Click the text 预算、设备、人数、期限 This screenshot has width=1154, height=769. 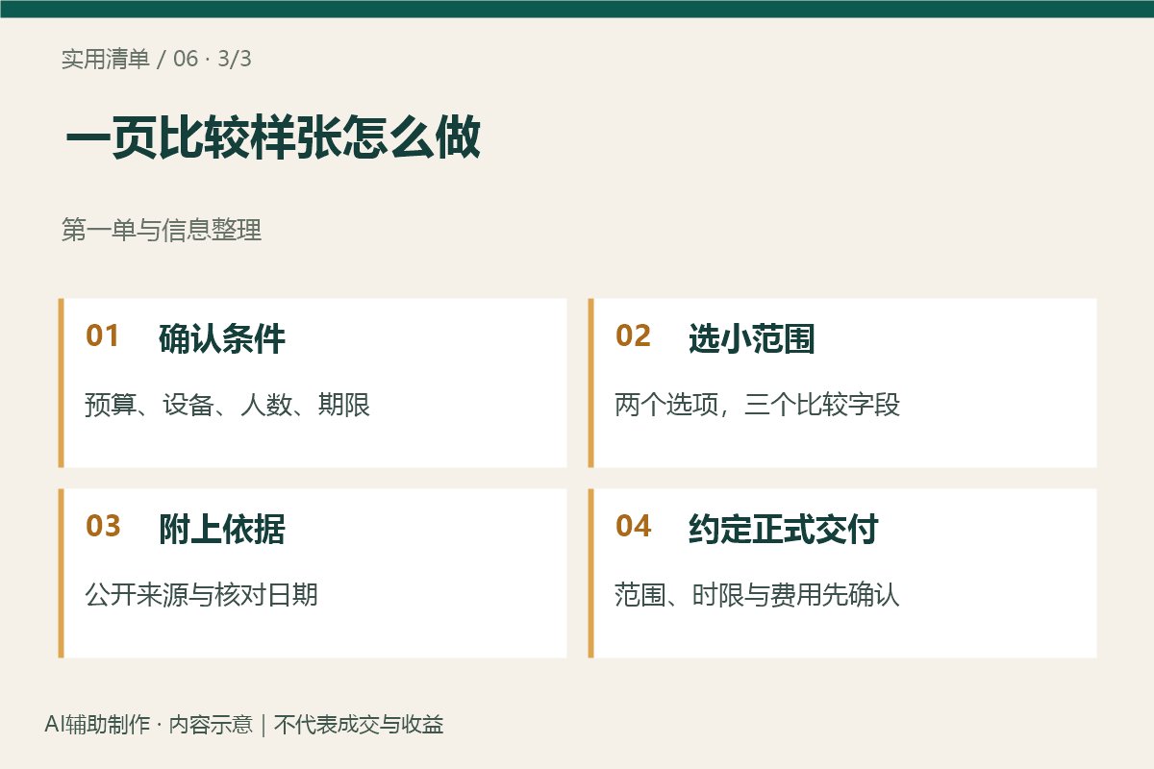[228, 405]
